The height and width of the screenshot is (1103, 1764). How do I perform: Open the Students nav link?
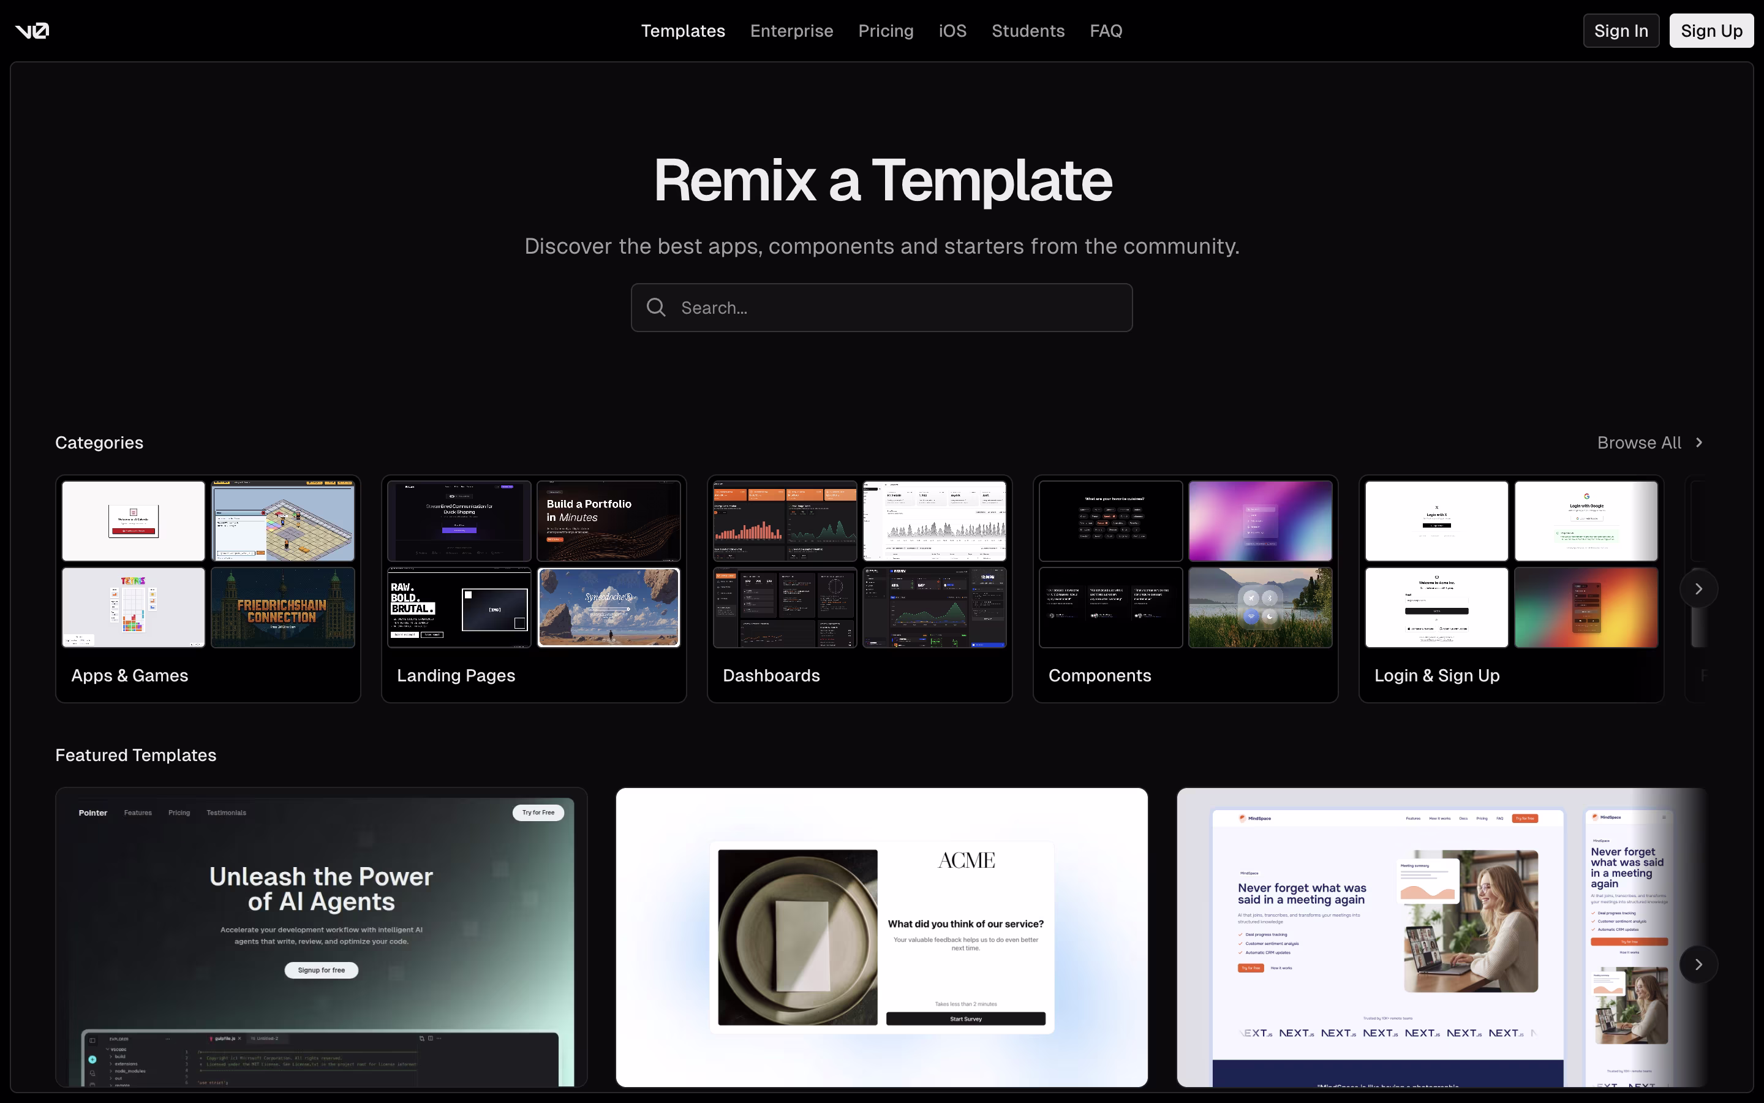coord(1027,31)
